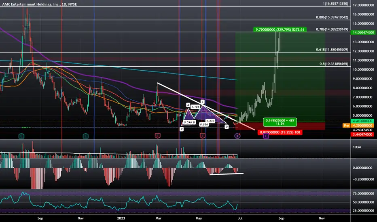Click Fibonacci level 0.618(11.880455209) label
377x222 pixels.
point(332,50)
